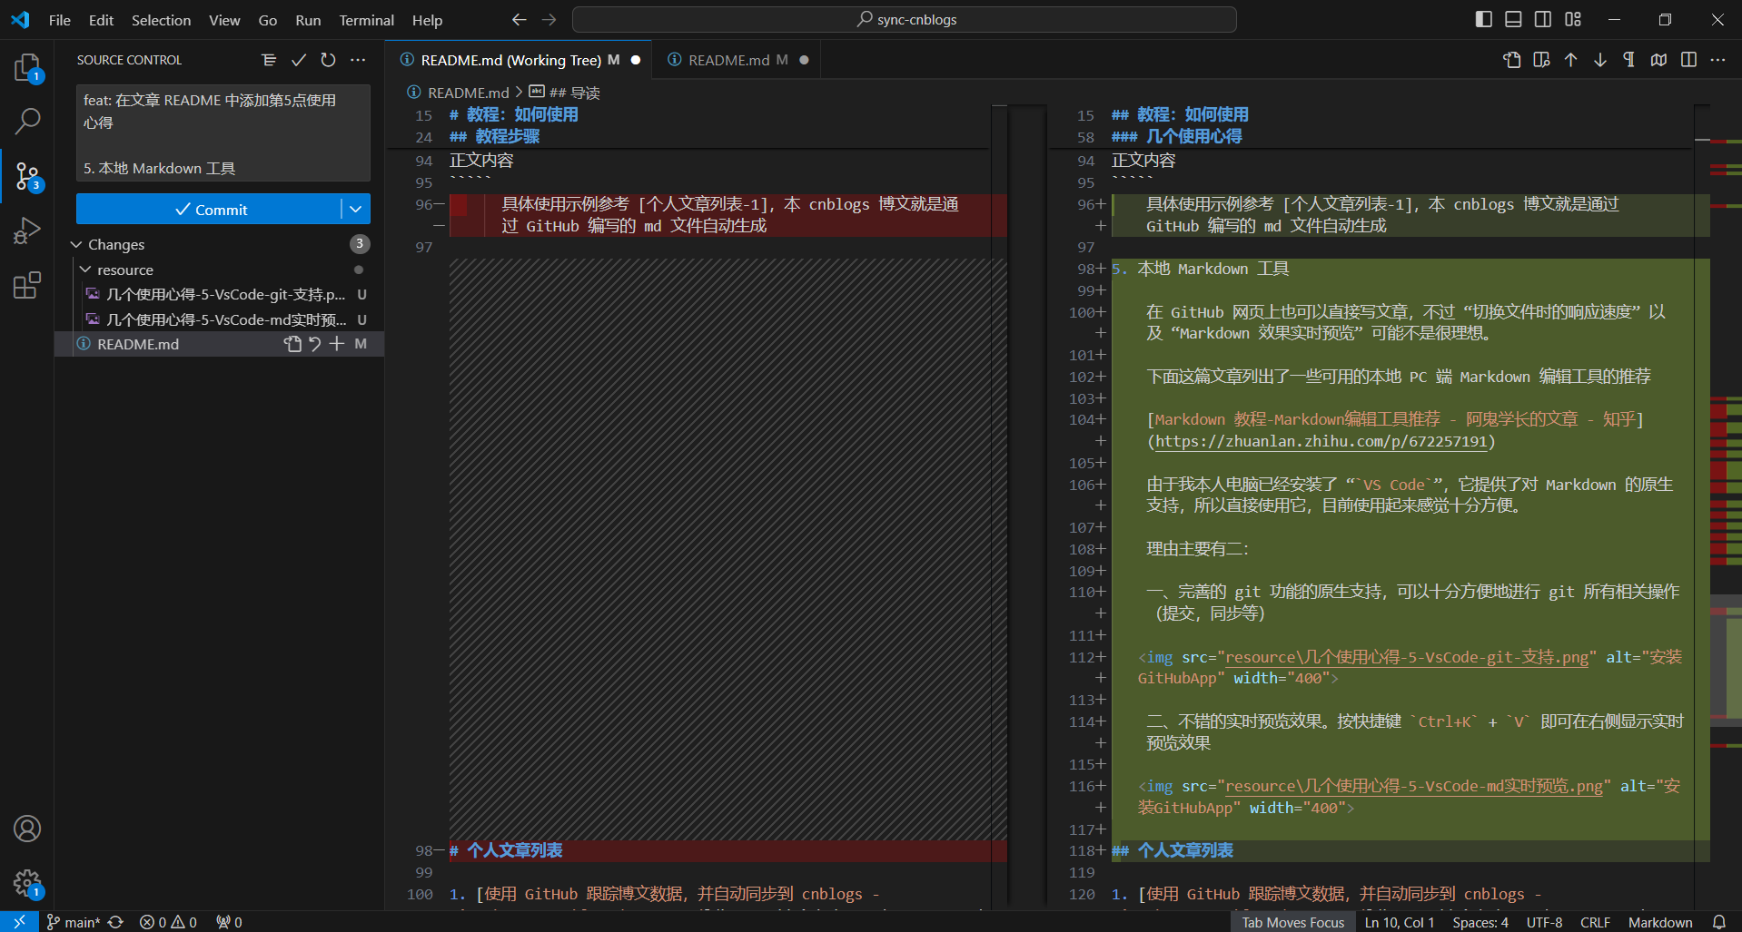The width and height of the screenshot is (1742, 932).
Task: Open the Selection menu
Action: coord(161,20)
